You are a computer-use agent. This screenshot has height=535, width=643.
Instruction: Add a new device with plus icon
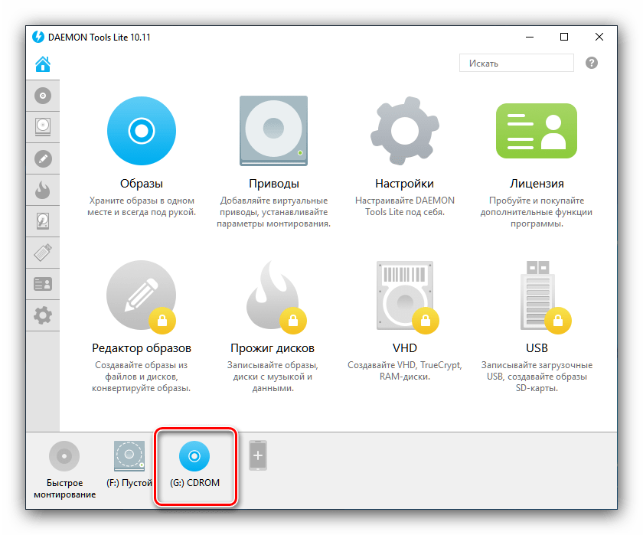click(x=258, y=455)
